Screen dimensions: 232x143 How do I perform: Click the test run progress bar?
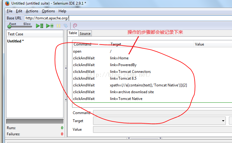click(35, 121)
